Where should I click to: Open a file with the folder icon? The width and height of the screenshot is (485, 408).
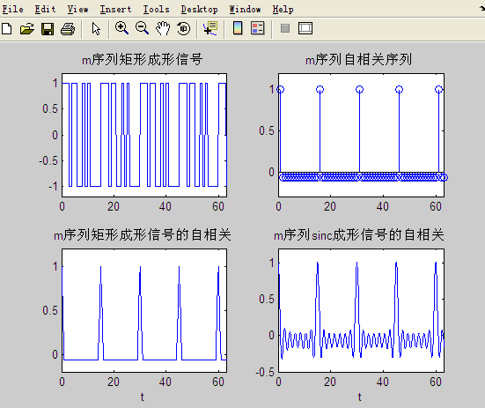[27, 29]
